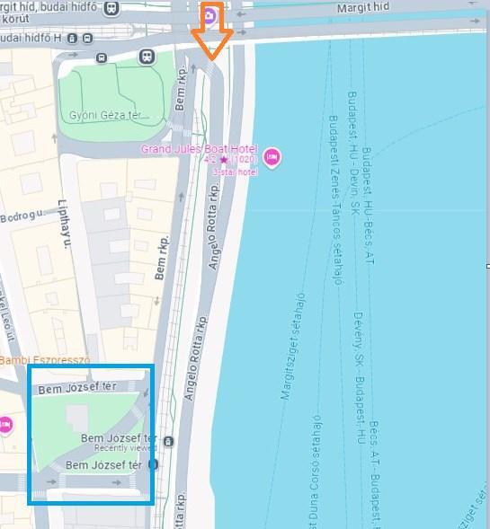This screenshot has height=529, width=490.
Task: Click the Budapest Zenés Táncos sétahajó route label
Action: coord(336,200)
